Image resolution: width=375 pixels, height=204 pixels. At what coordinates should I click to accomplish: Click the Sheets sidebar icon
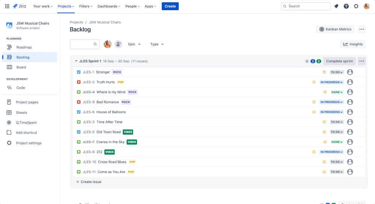click(9, 113)
